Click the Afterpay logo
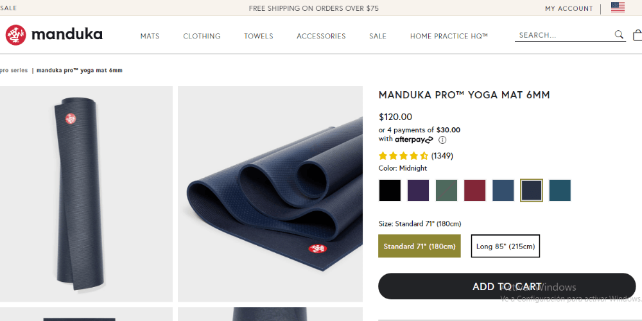Viewport: 642px width, 321px height. coord(413,139)
